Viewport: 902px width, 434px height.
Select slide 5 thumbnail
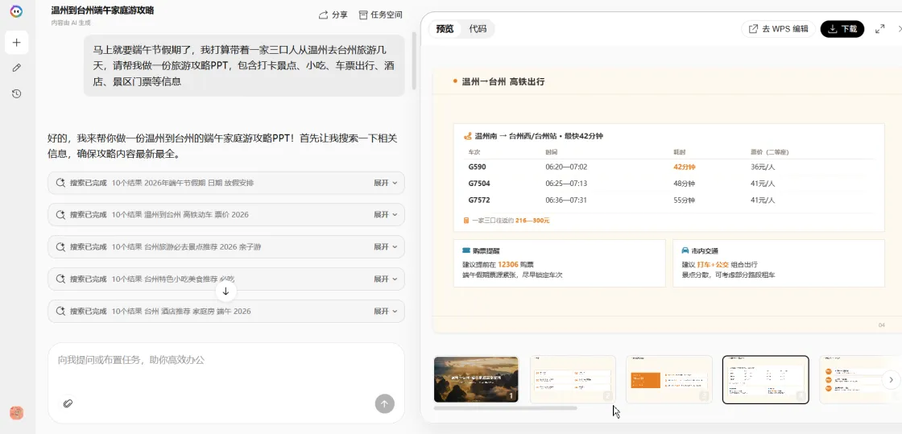pyautogui.click(x=861, y=379)
